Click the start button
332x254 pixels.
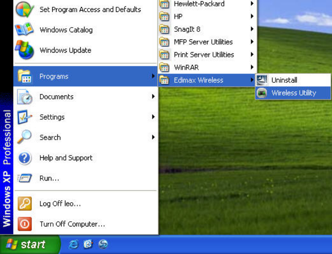point(29,245)
